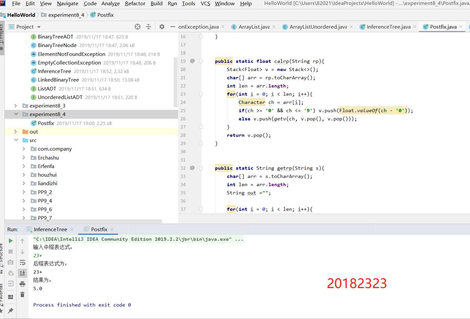Click the experiment8_4 breadcrumb
The width and height of the screenshot is (470, 319).
tap(66, 15)
